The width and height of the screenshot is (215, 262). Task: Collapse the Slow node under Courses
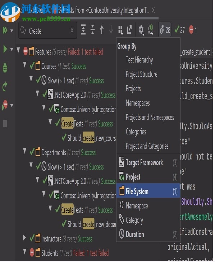point(31,79)
